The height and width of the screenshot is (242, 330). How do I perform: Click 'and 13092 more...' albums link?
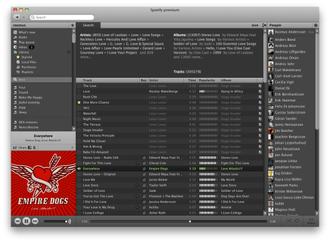pyautogui.click(x=188, y=57)
